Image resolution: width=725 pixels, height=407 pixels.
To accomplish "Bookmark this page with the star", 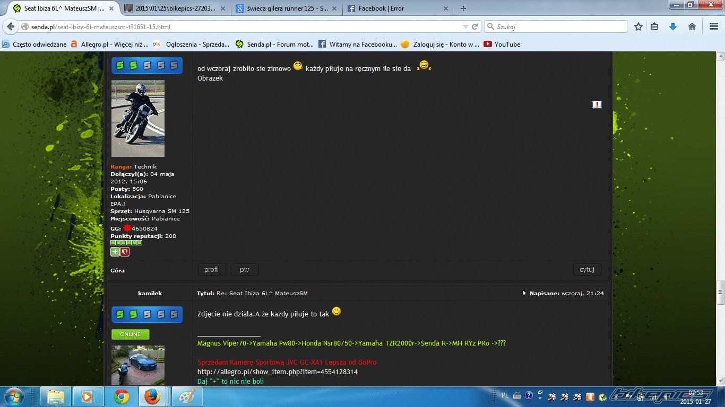I will click(638, 26).
